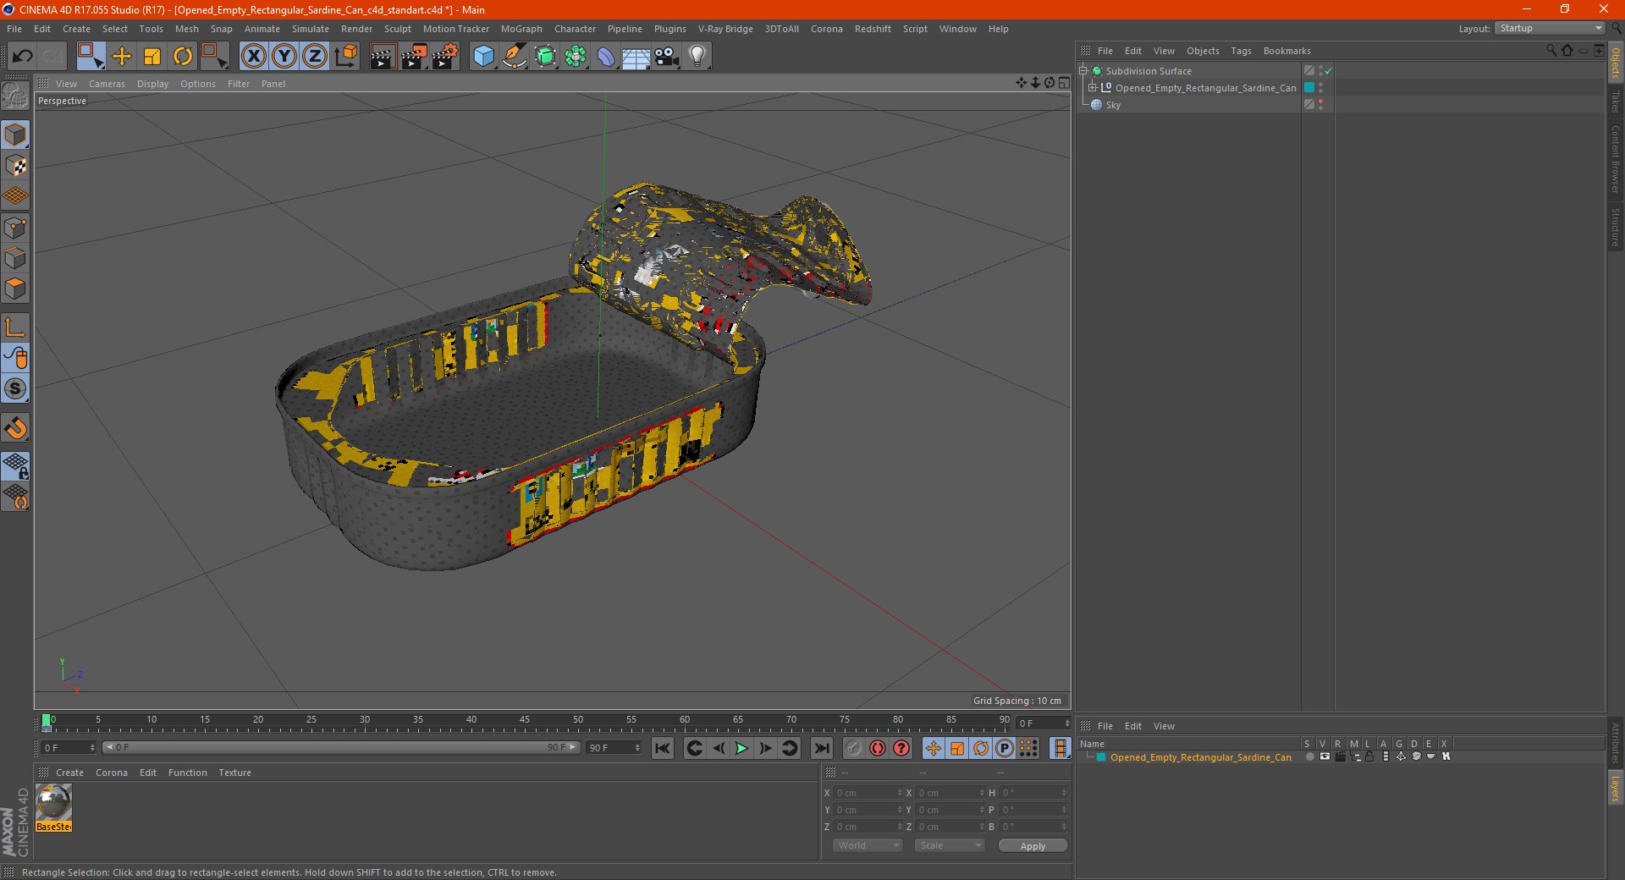Click the preview range slider bar

[x=340, y=747]
